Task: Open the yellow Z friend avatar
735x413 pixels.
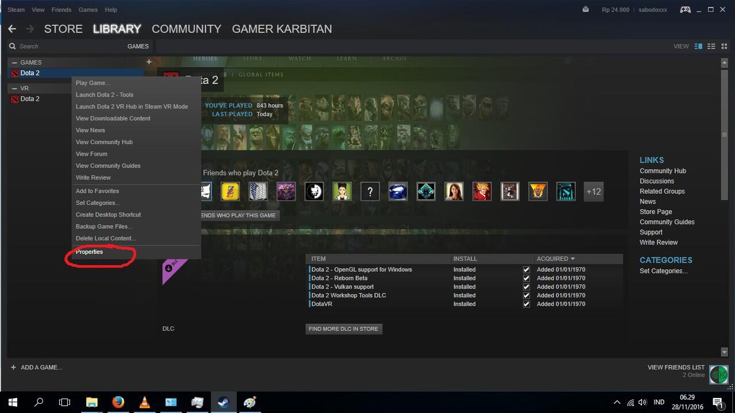Action: pyautogui.click(x=230, y=192)
